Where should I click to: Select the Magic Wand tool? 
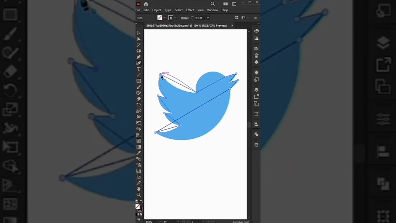click(139, 45)
